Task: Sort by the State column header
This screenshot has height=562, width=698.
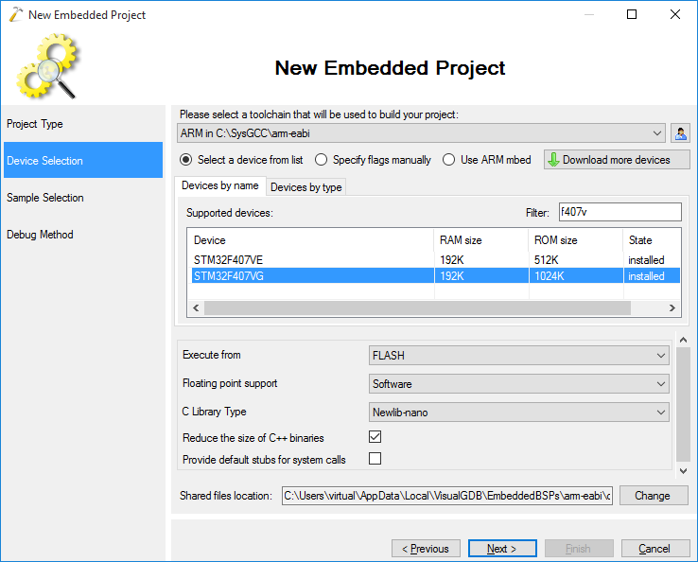Action: 652,240
